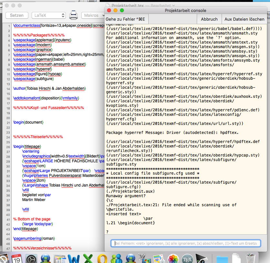Focus the console error response input field

click(185, 243)
